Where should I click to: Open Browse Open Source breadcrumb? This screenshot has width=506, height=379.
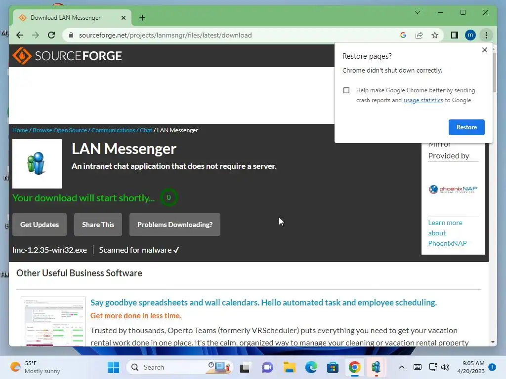(60, 130)
